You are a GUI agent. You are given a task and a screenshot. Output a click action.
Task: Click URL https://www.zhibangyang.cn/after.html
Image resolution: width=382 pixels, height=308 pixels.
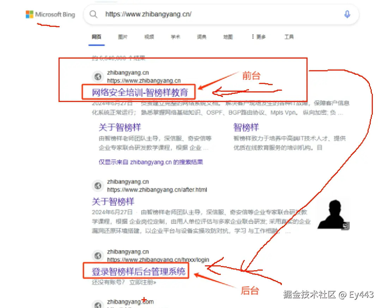point(157,189)
